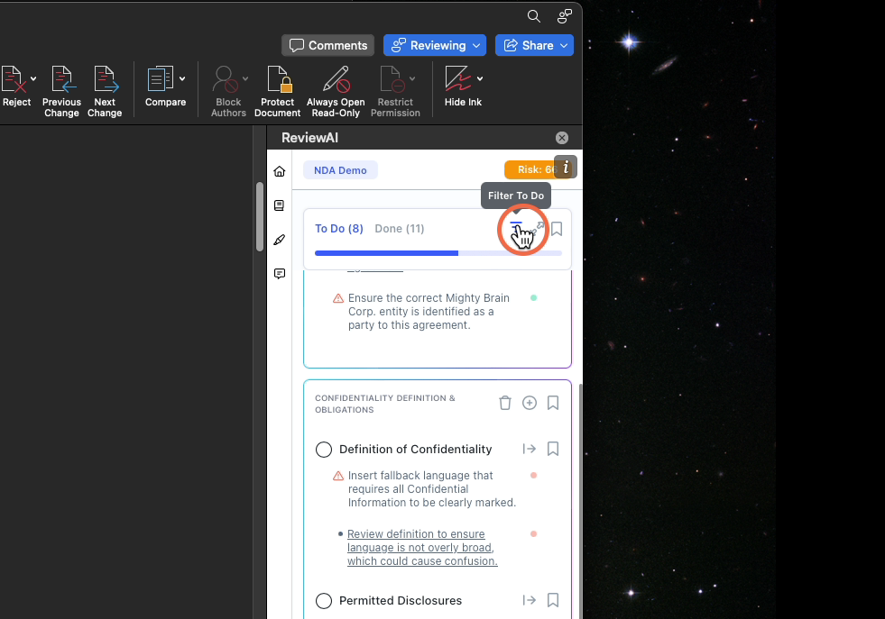Click the Permitted Disclosures title
885x619 pixels.
(401, 601)
